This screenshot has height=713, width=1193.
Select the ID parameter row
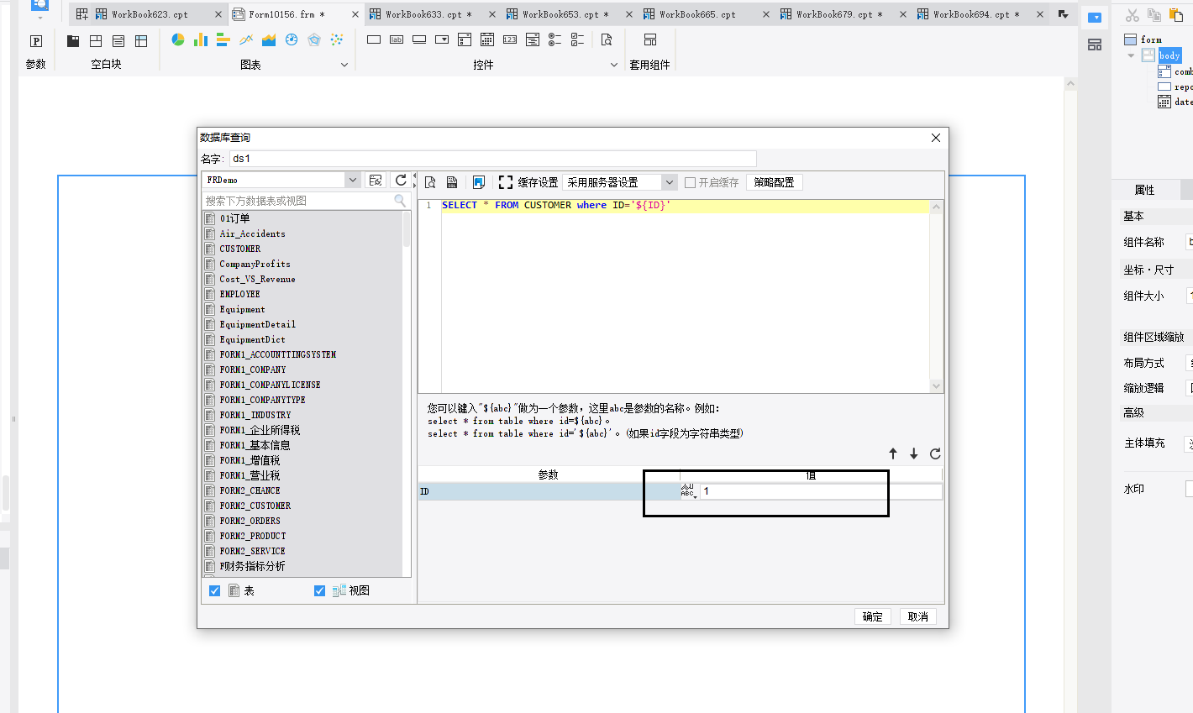tap(549, 491)
